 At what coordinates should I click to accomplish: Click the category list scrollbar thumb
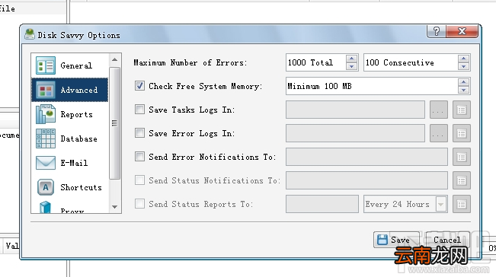114,123
